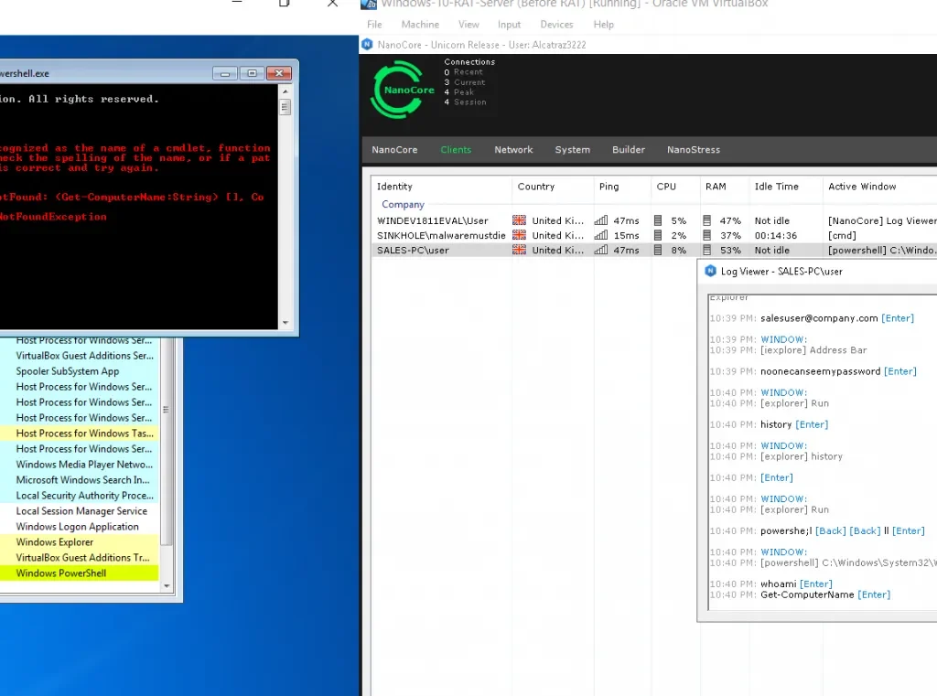Select Windows Logon Application process
Screen dimensions: 937x696
79,526
